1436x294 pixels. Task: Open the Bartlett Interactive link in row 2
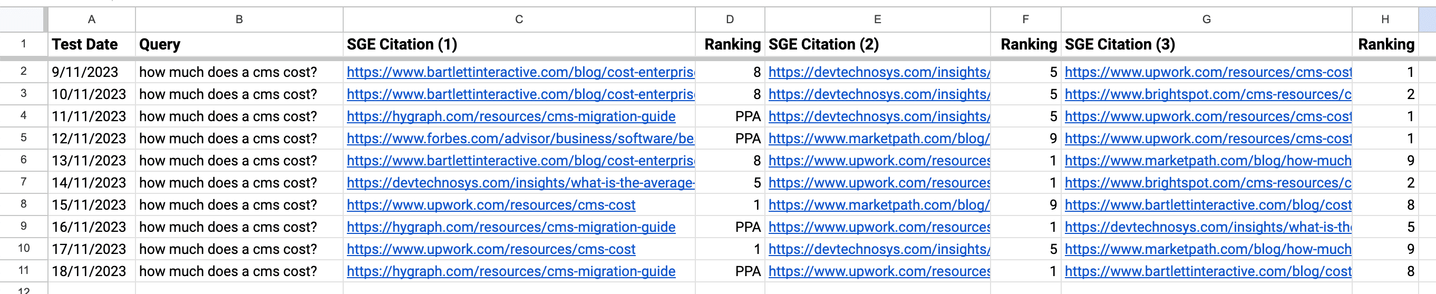pyautogui.click(x=520, y=72)
